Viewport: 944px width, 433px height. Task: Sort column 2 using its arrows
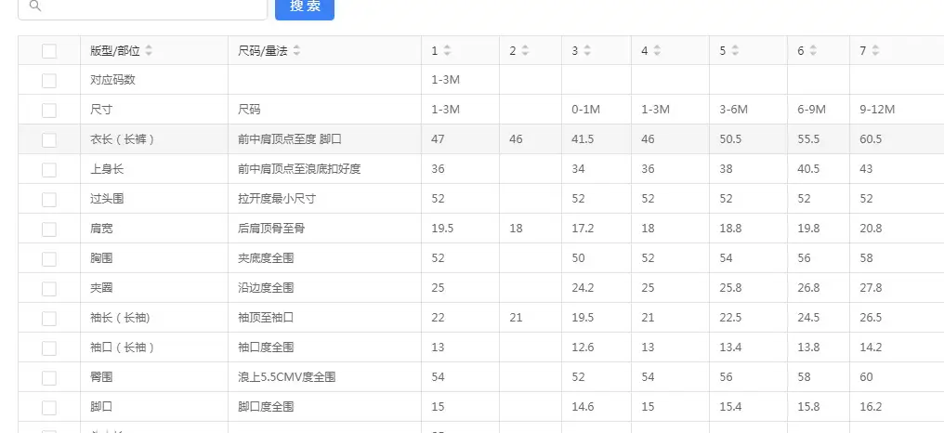pos(525,51)
